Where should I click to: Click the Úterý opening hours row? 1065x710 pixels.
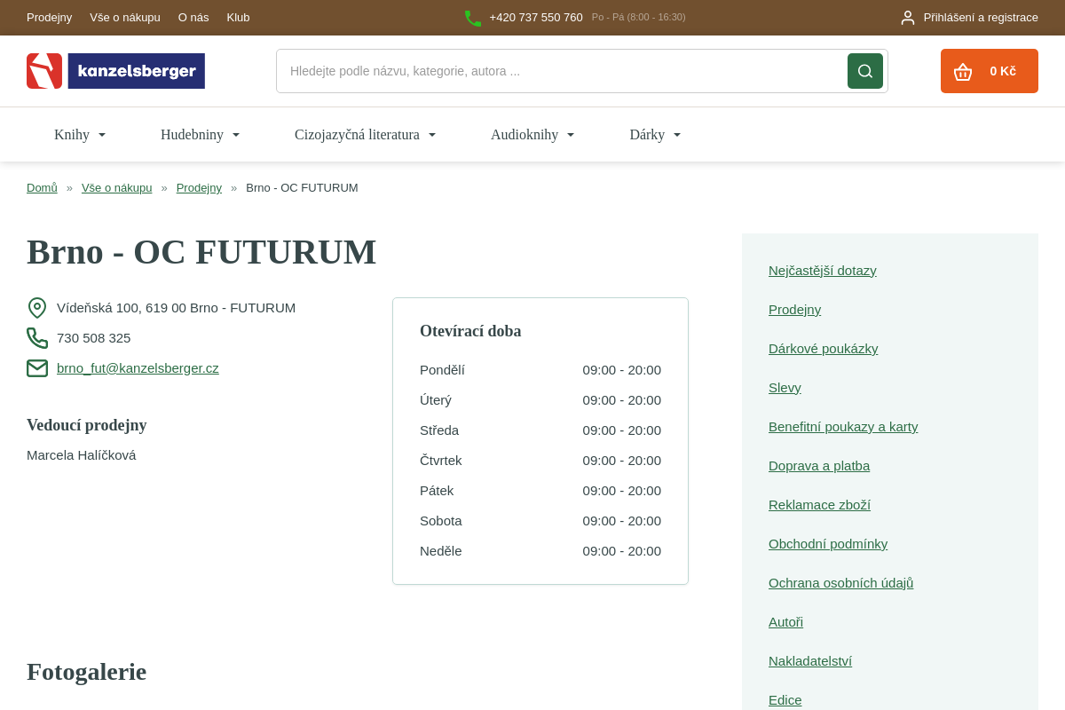point(540,400)
